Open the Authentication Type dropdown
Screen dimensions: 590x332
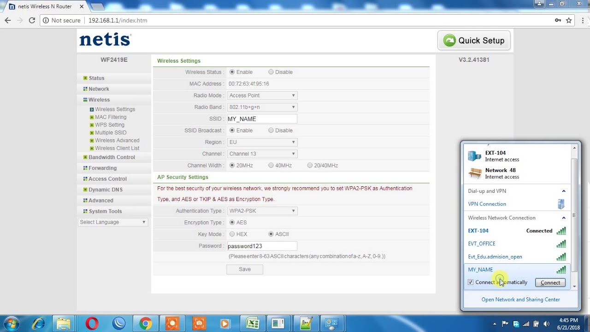(262, 211)
